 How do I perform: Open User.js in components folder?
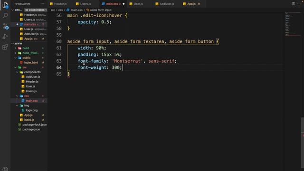tap(29, 86)
